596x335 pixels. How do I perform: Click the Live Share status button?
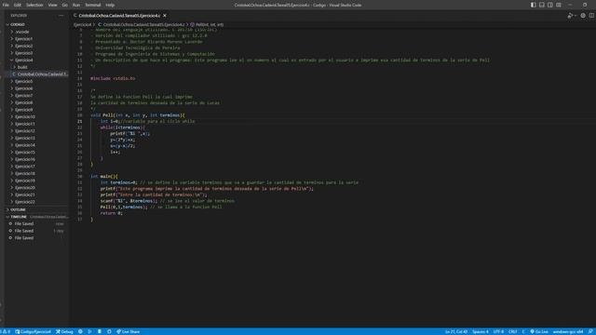(129, 331)
